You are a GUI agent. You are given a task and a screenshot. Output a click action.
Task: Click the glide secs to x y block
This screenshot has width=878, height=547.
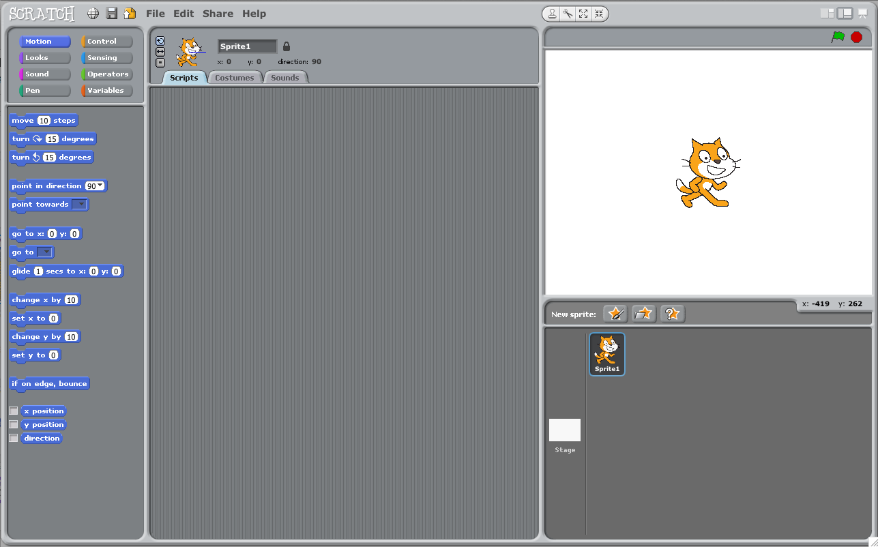tap(66, 271)
